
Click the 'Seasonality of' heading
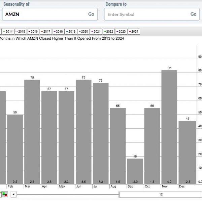point(16,4)
